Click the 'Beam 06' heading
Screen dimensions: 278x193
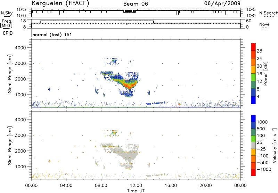(136, 4)
